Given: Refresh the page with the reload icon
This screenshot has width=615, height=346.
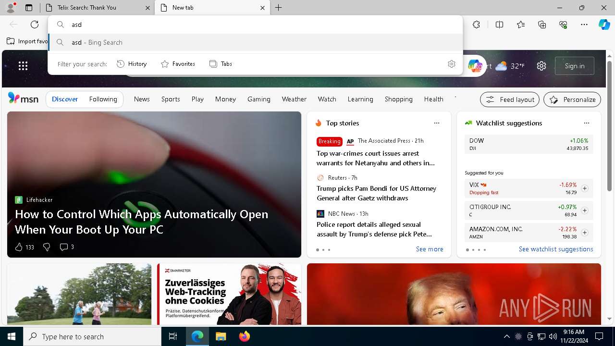Looking at the screenshot, I should point(35,25).
